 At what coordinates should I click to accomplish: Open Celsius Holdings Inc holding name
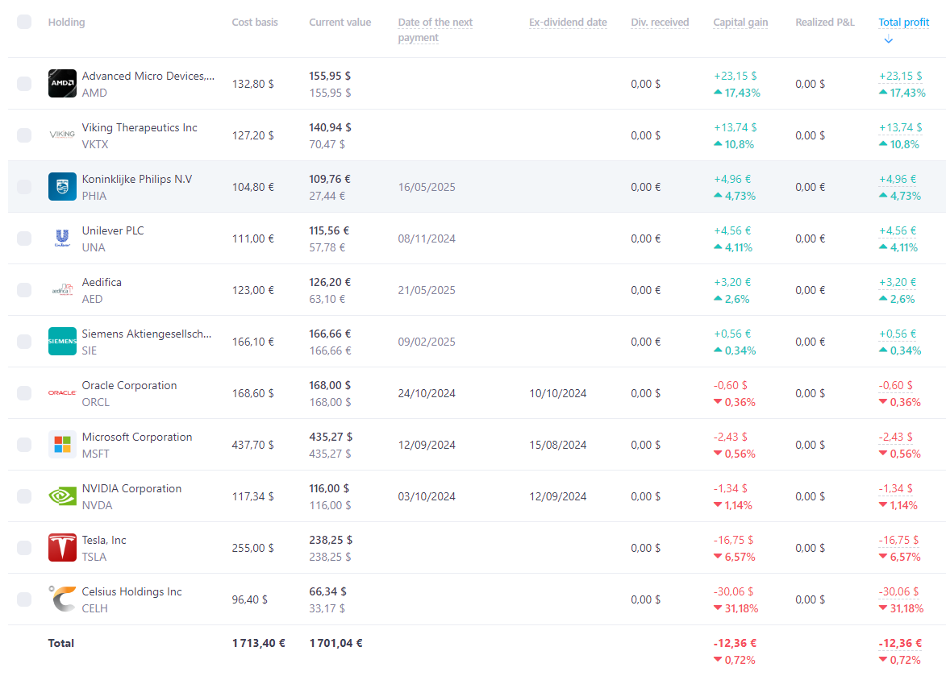(x=131, y=591)
